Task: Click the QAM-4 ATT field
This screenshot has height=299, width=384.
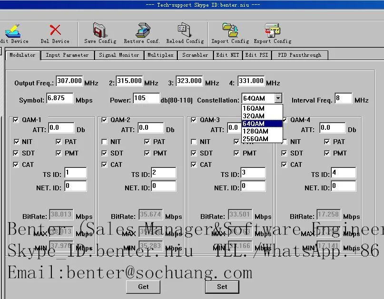Action: 333,128
